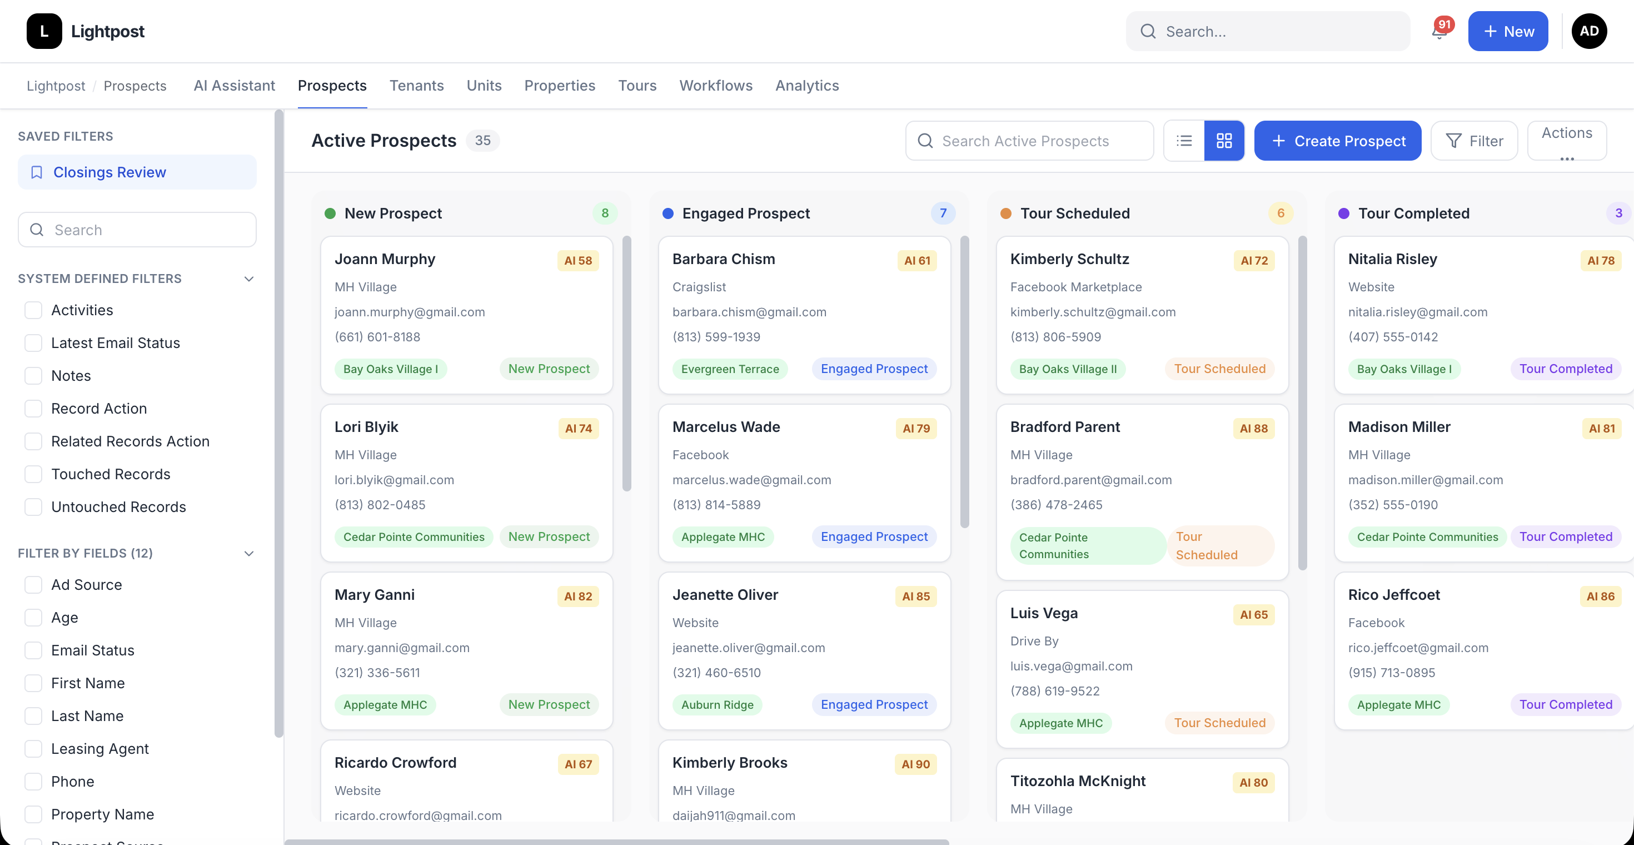Click the AI 67 badge on Ricardo Crowford

coord(578,764)
